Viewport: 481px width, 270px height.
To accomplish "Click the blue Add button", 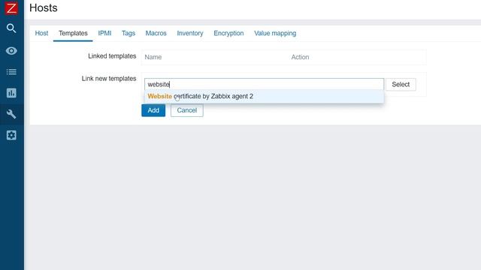I will pyautogui.click(x=153, y=110).
